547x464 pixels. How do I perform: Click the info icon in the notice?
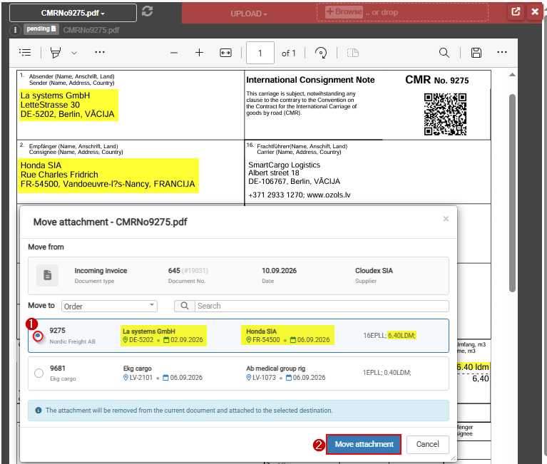coord(39,411)
